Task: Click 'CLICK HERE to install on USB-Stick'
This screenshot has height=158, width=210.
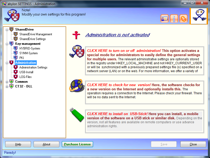Action: (117, 114)
